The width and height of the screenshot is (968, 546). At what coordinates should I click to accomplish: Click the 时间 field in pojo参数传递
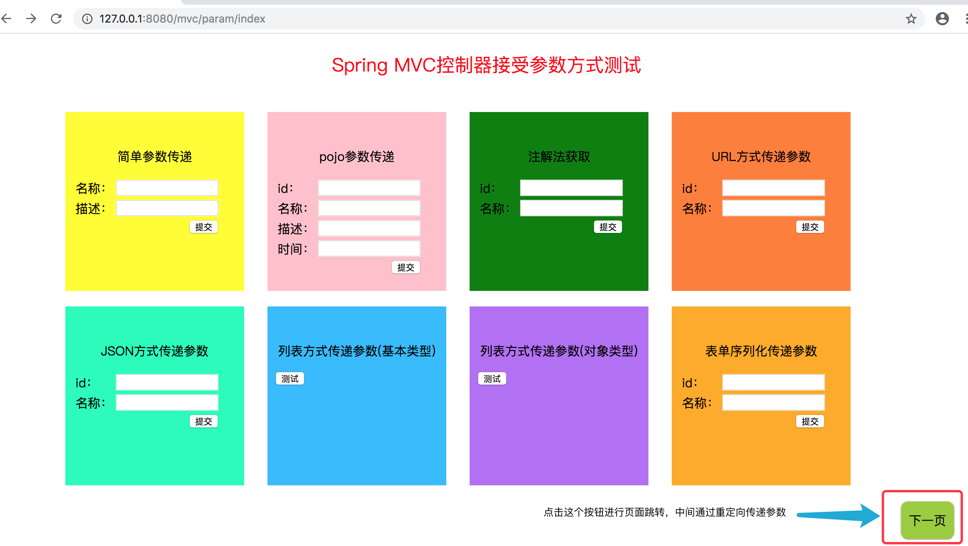pos(369,248)
